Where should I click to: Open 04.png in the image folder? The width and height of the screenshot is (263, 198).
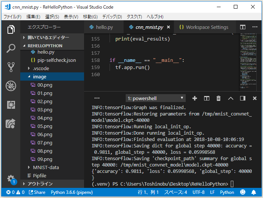click(52, 118)
